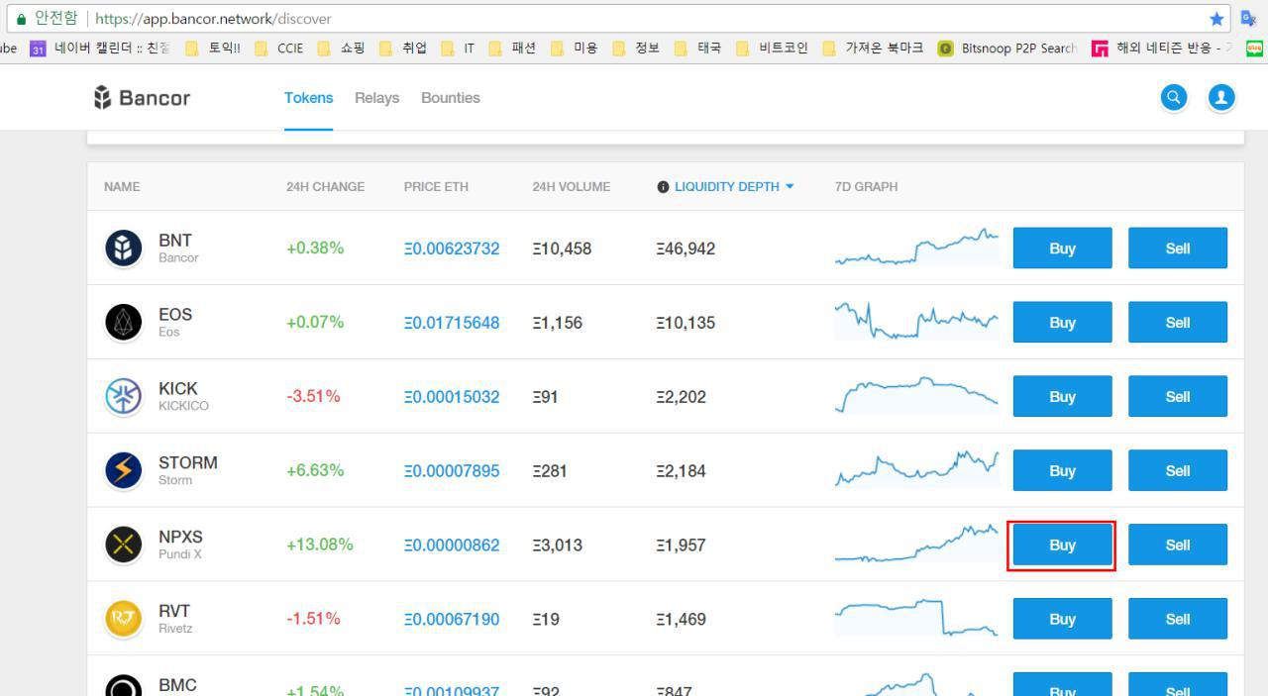Click the EOS token logo
1268x696 pixels.
pyautogui.click(x=124, y=322)
